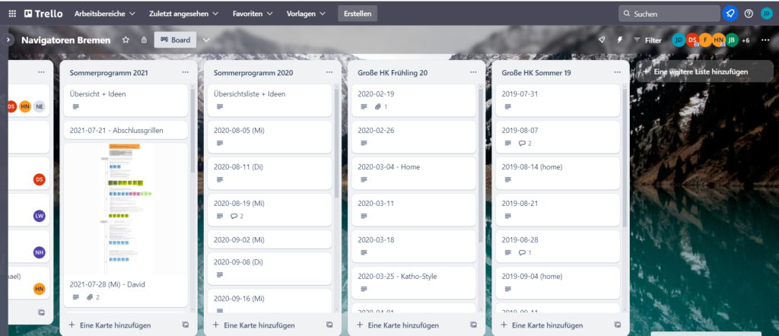Click the DS board member avatar
This screenshot has height=336, width=779.
coord(692,40)
